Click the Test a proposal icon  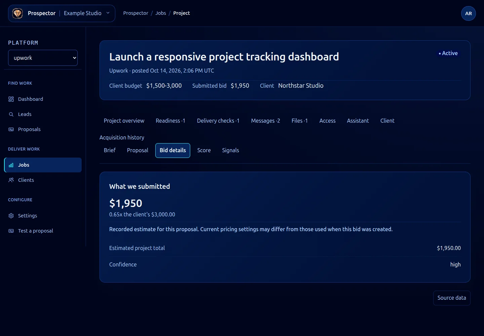[x=11, y=231]
